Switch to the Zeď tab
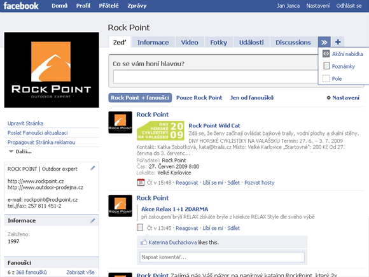 [x=120, y=42]
